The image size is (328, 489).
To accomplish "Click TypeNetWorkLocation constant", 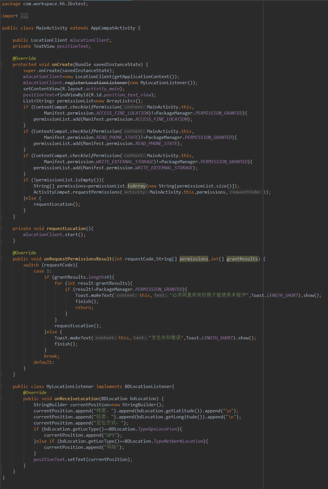I will click(x=178, y=441).
